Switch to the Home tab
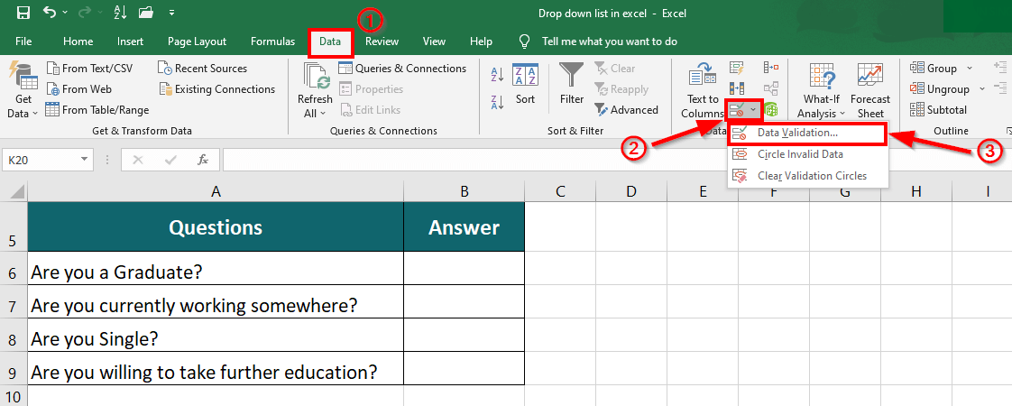 pyautogui.click(x=78, y=42)
